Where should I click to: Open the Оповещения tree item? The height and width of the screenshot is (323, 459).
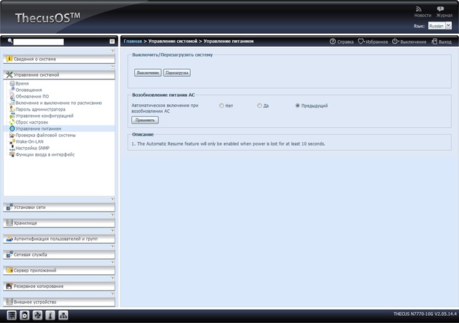[x=29, y=90]
